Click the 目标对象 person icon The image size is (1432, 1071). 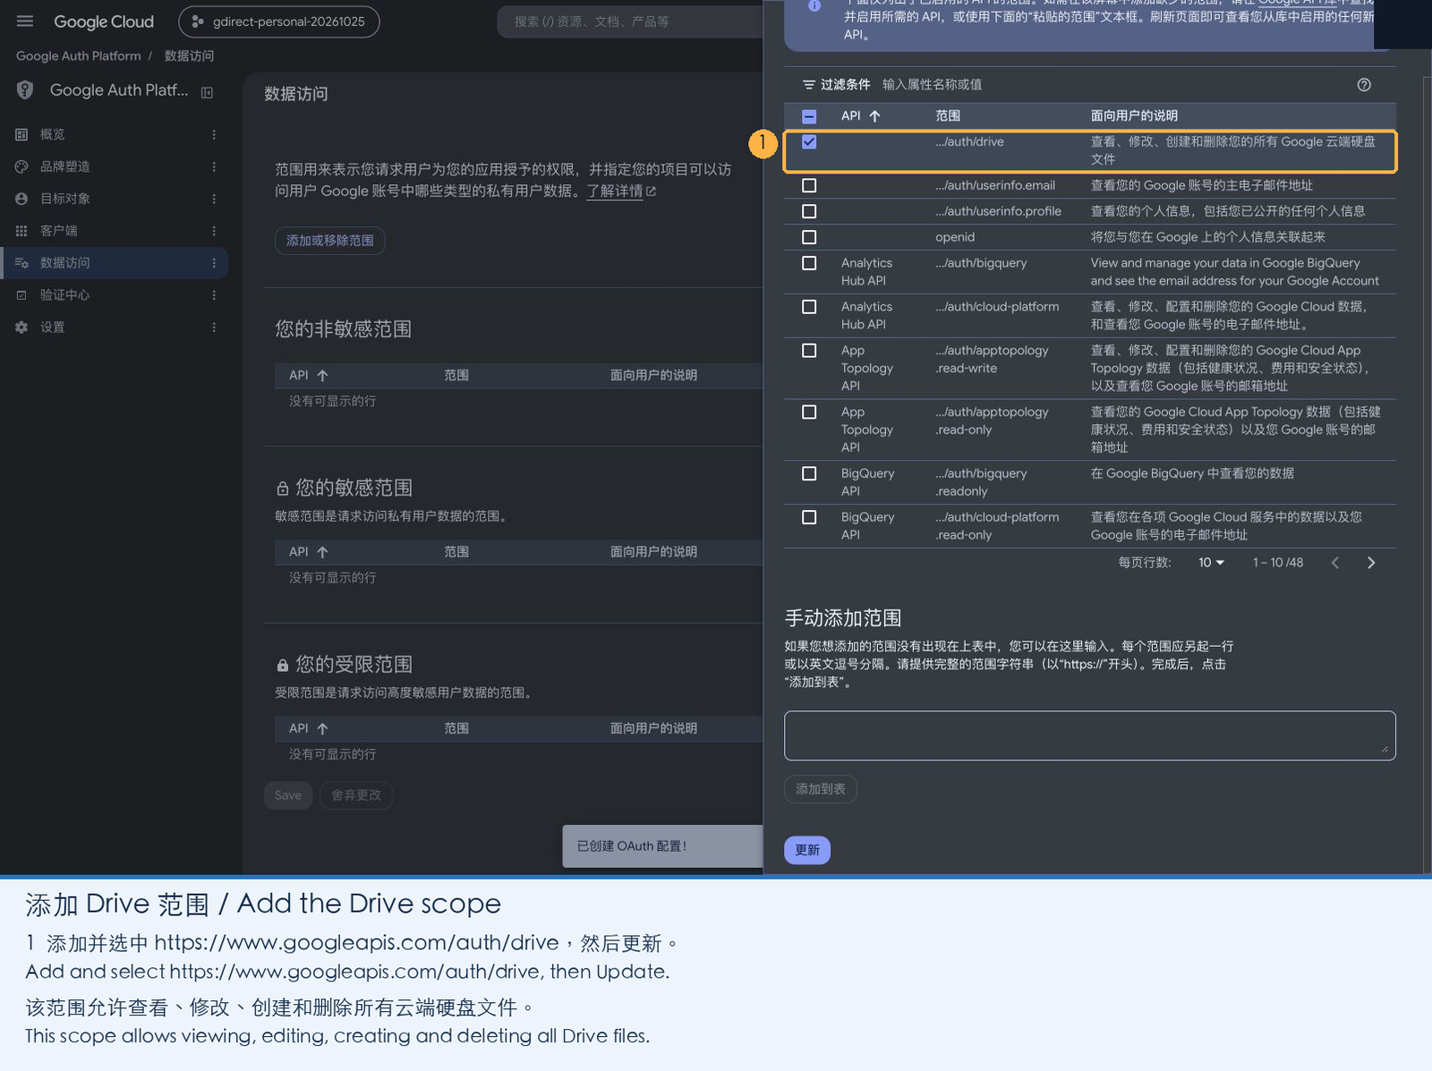(x=21, y=199)
